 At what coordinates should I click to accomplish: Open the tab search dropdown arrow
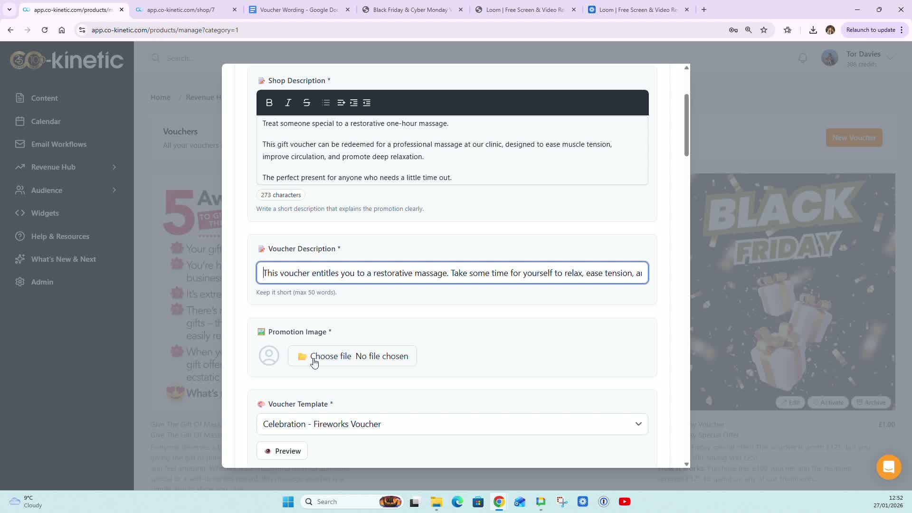pyautogui.click(x=9, y=9)
